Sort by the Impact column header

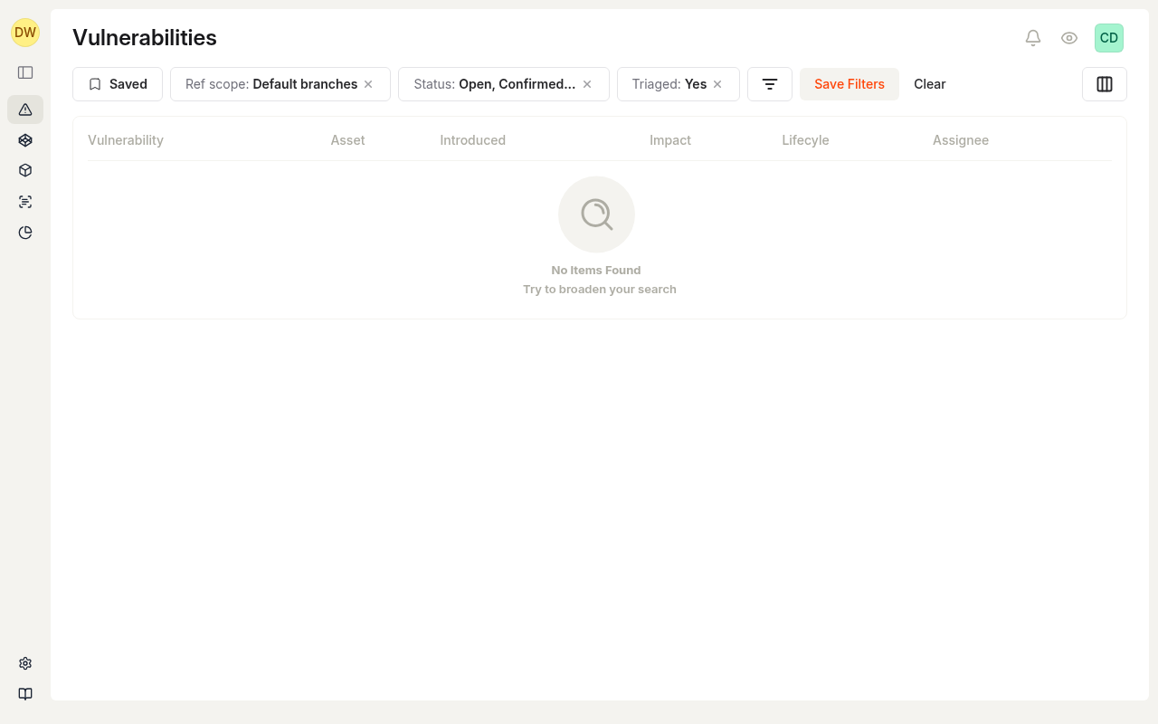670,140
